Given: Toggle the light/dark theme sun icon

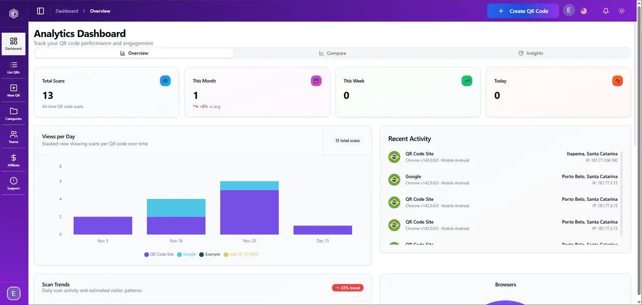Looking at the screenshot, I should pyautogui.click(x=621, y=11).
